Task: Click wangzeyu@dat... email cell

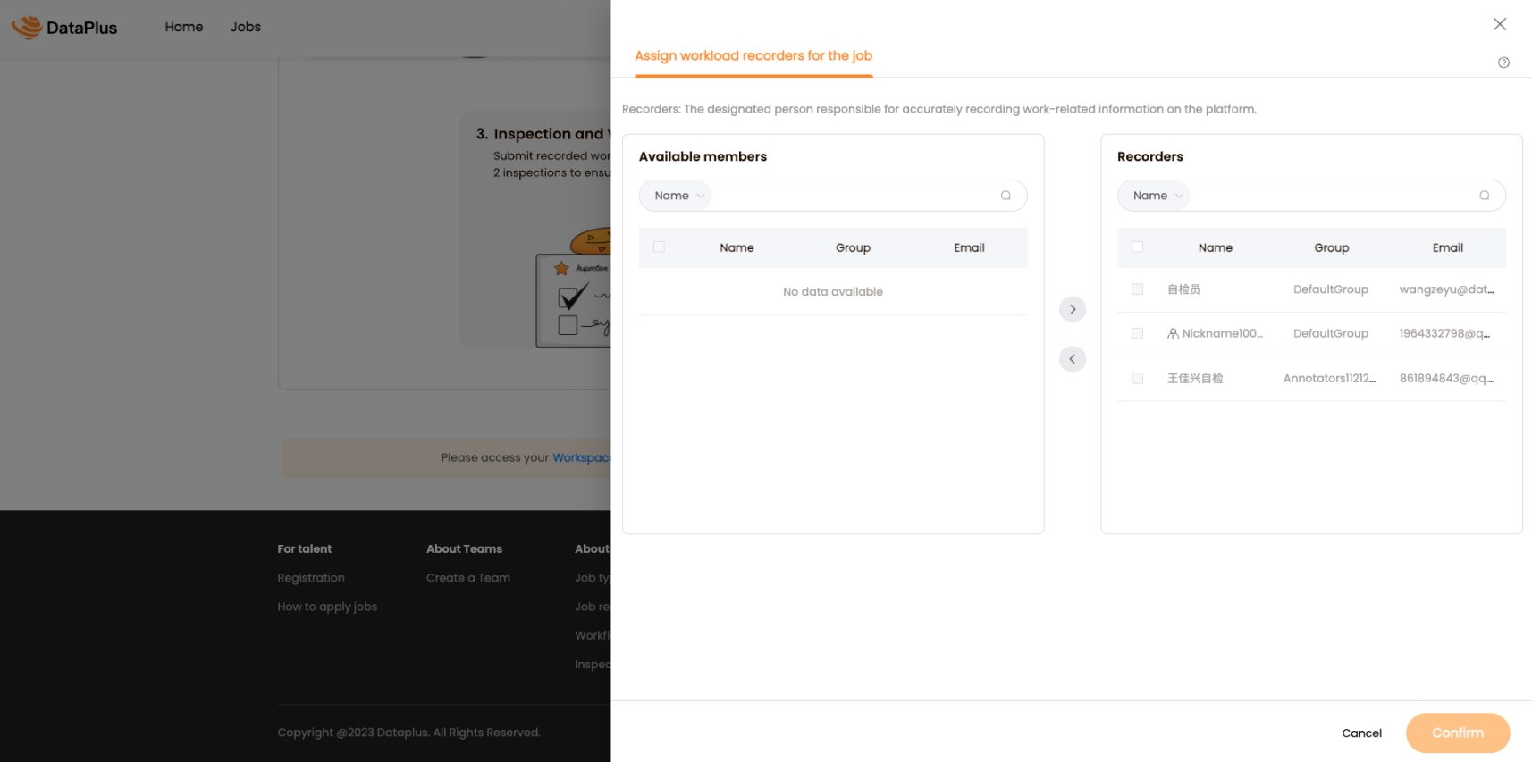Action: [1446, 289]
